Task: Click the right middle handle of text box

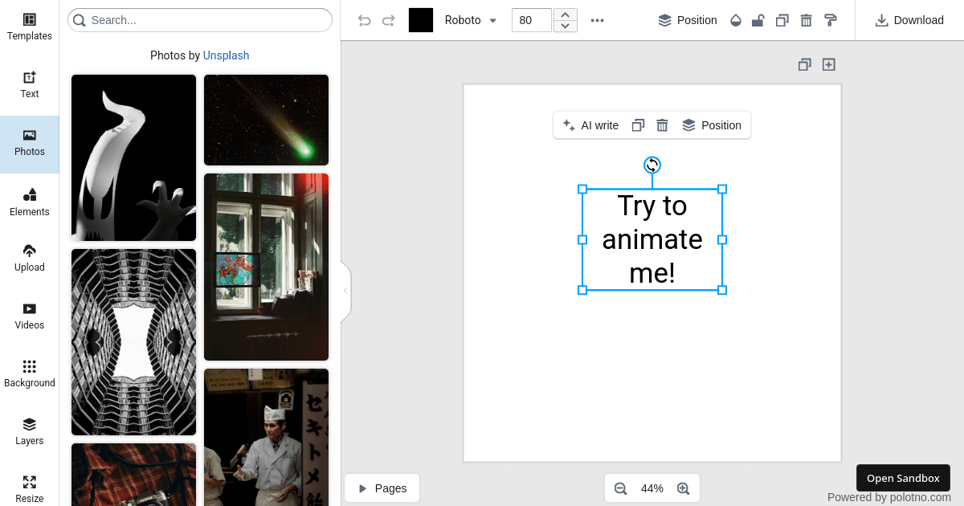Action: pyautogui.click(x=722, y=239)
